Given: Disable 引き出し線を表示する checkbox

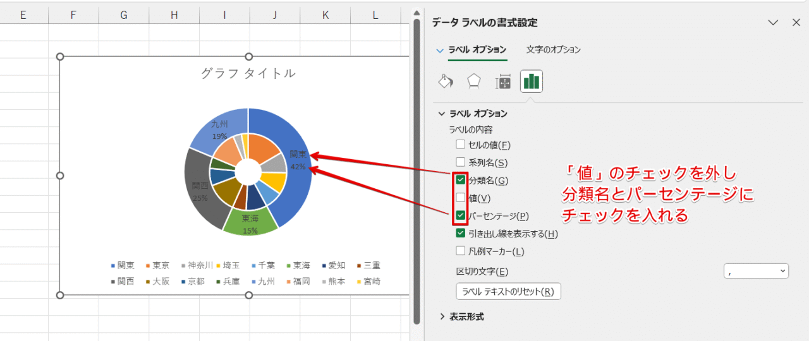Looking at the screenshot, I should tap(461, 233).
